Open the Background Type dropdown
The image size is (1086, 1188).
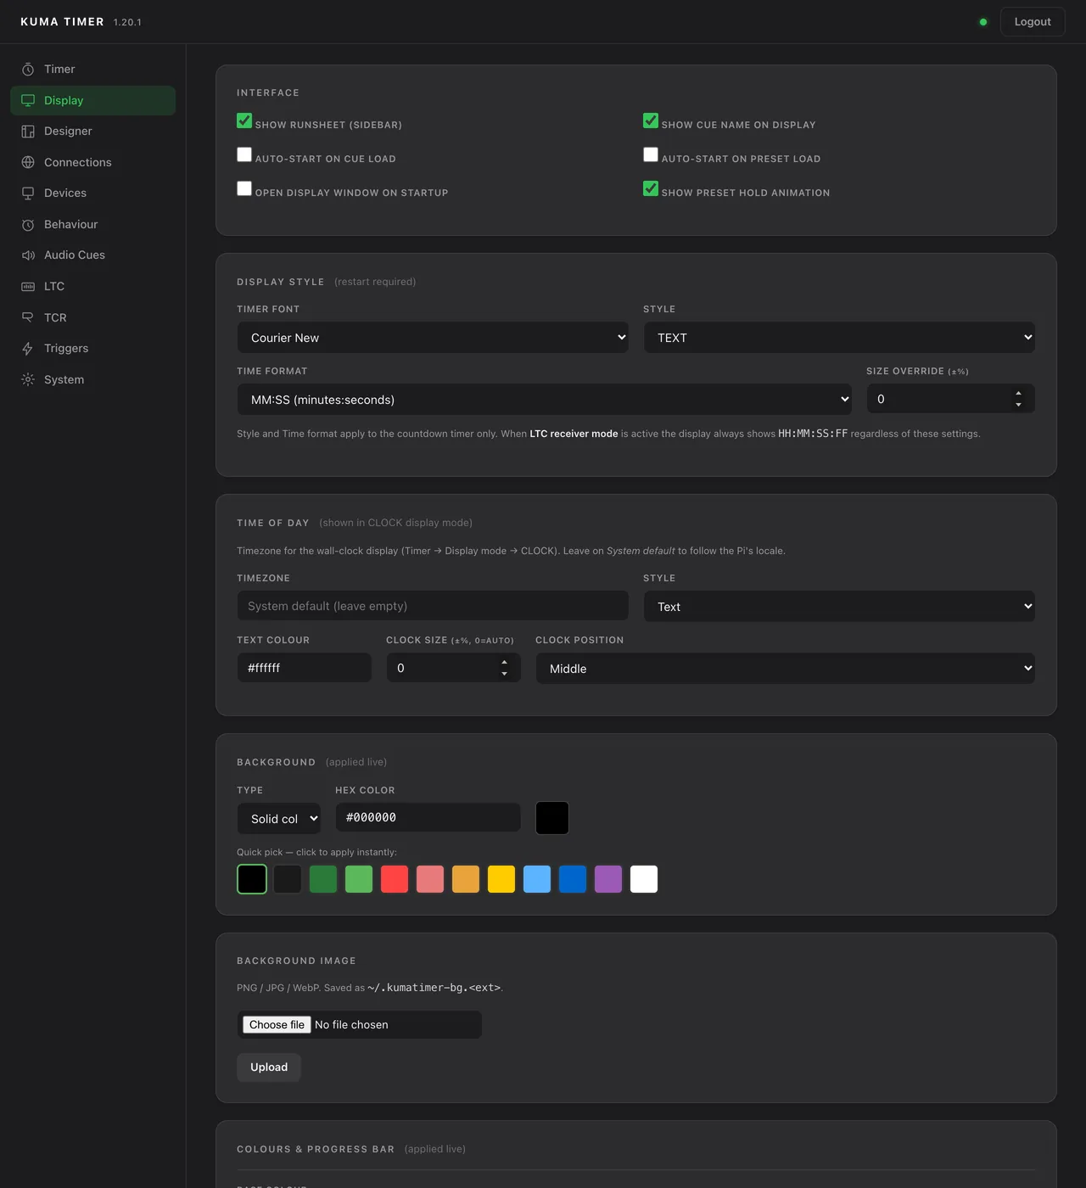click(x=279, y=819)
